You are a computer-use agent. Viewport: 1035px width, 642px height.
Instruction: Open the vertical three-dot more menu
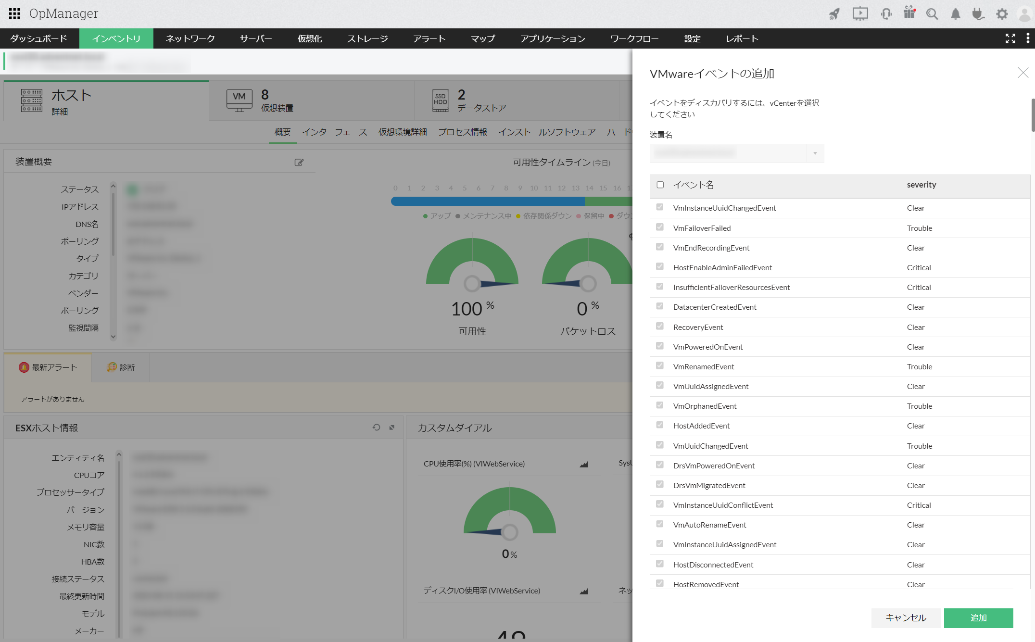(1028, 38)
